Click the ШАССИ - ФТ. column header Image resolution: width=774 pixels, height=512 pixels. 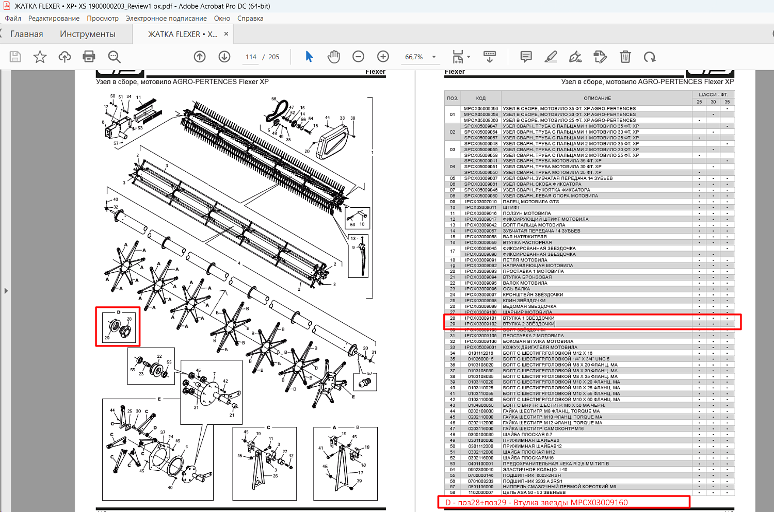[x=713, y=94]
